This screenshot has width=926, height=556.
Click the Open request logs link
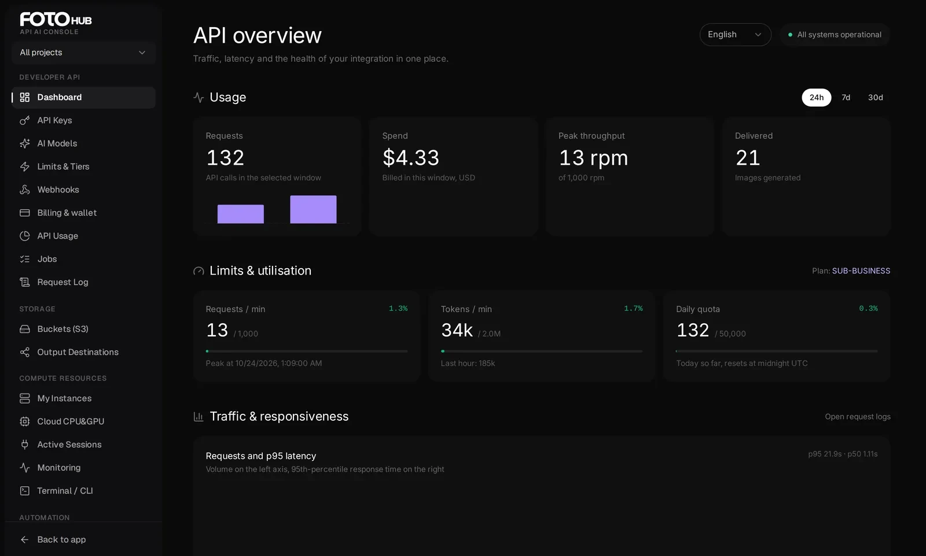[857, 417]
